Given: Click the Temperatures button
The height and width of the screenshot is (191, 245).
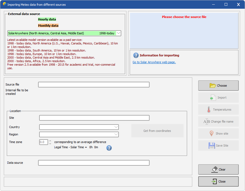Looking at the screenshot, I should [218, 110].
